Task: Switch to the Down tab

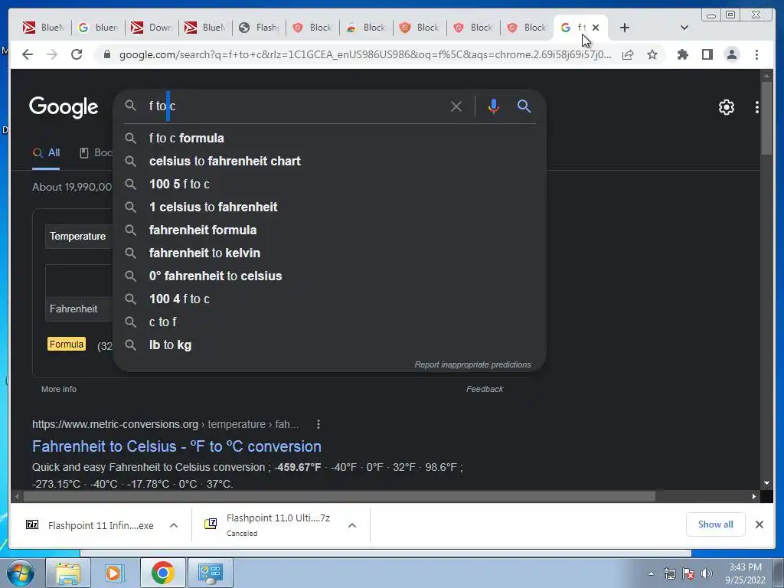Action: 152,28
